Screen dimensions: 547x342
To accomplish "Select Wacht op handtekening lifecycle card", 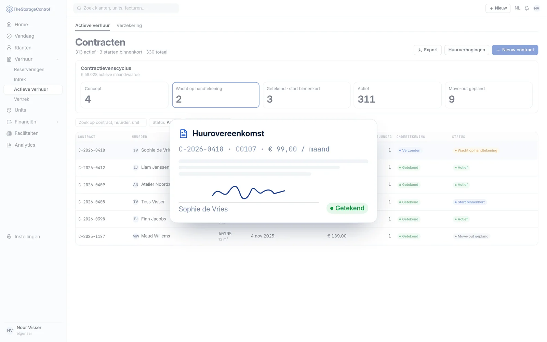I will pos(216,95).
